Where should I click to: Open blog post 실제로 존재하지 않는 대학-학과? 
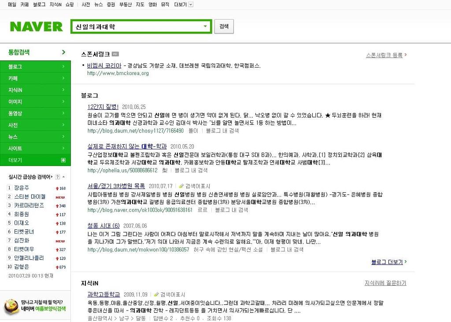click(x=127, y=146)
